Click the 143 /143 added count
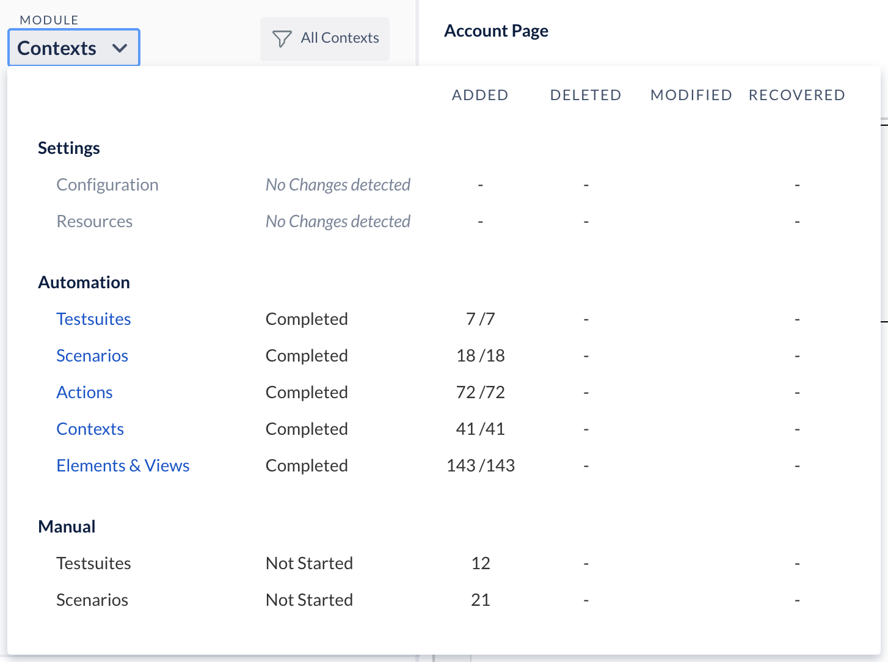Screen dimensions: 888x662 coord(481,465)
